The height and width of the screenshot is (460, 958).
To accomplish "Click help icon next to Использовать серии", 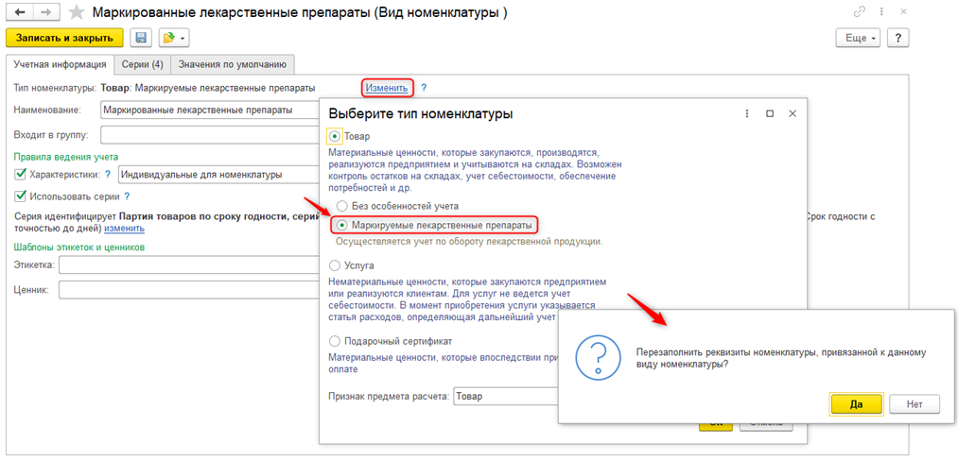I will (x=126, y=196).
